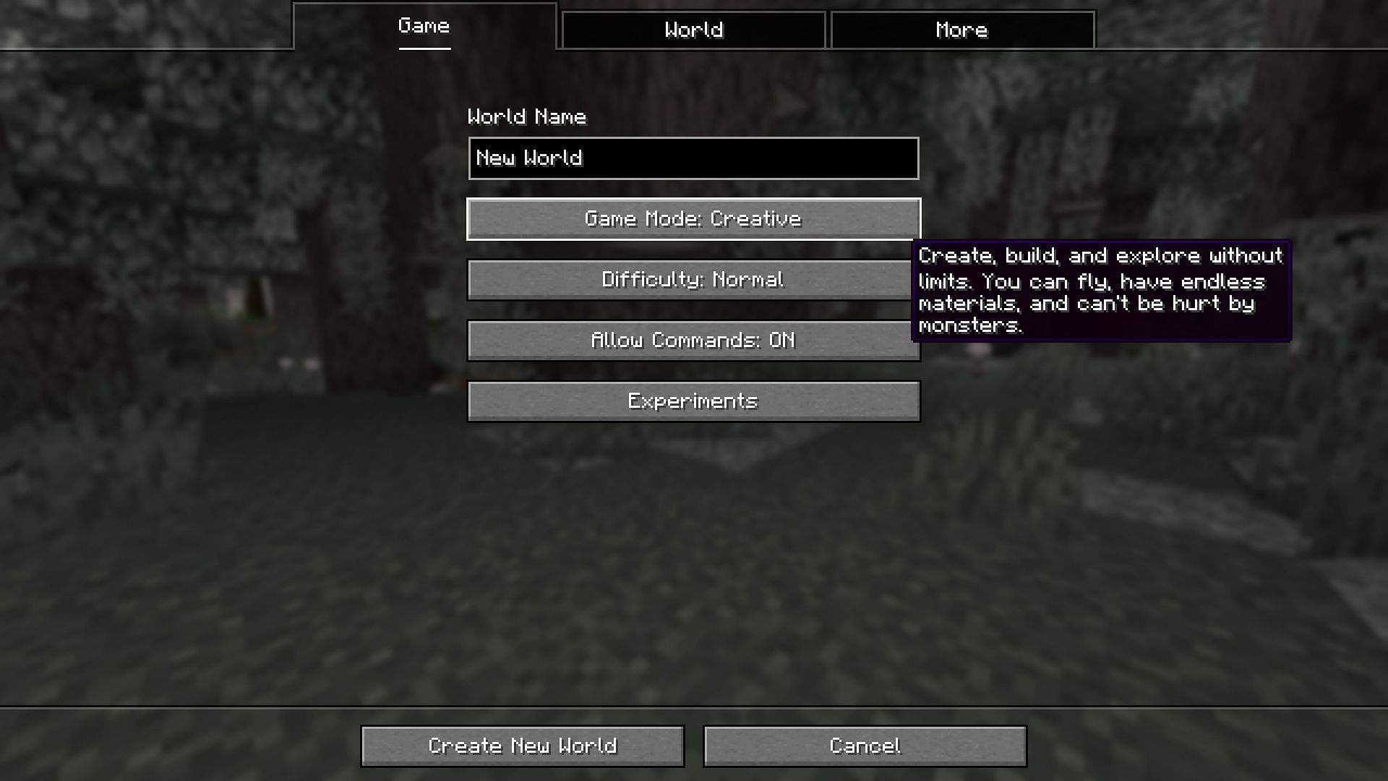Open Experiments feature list
Image resolution: width=1388 pixels, height=781 pixels.
click(694, 401)
